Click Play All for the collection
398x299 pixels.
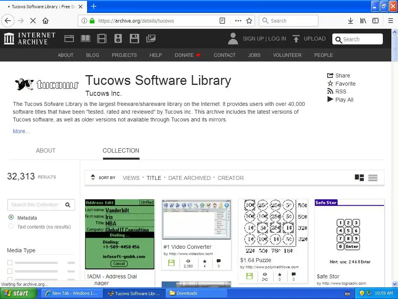(340, 100)
